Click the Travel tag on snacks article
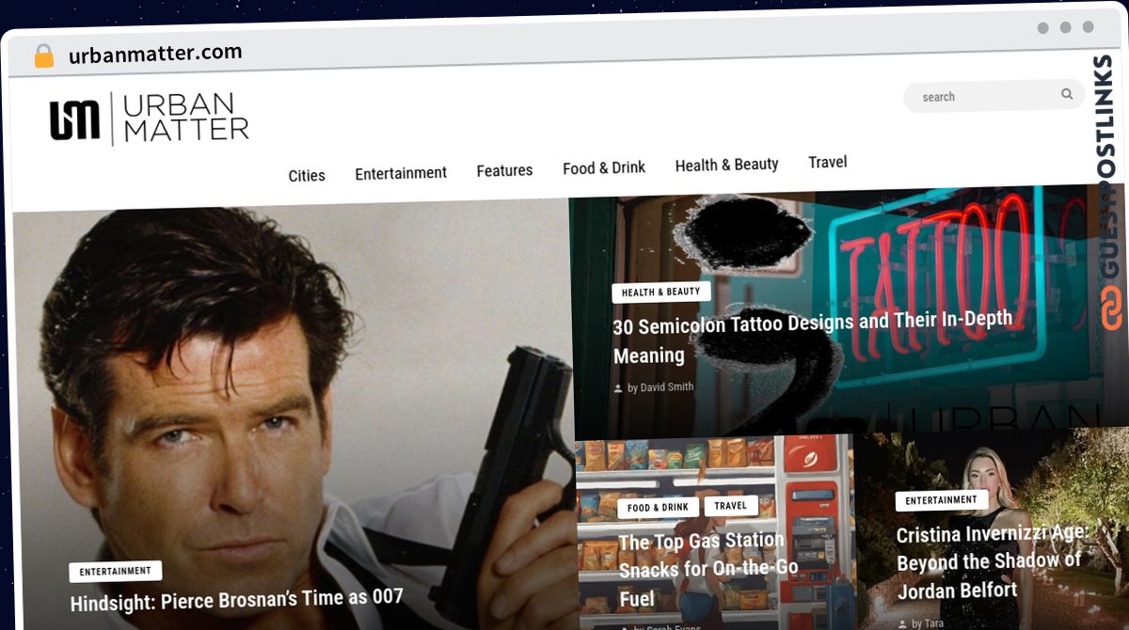The image size is (1129, 630). pos(730,506)
